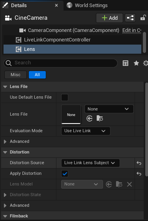Click the Distortion Source label

point(27,163)
